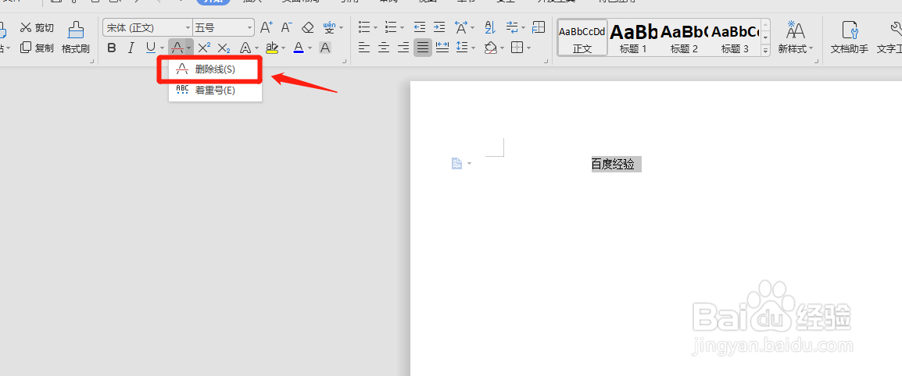
Task: Open the font name box 宋体 (正文)
Action: [147, 27]
